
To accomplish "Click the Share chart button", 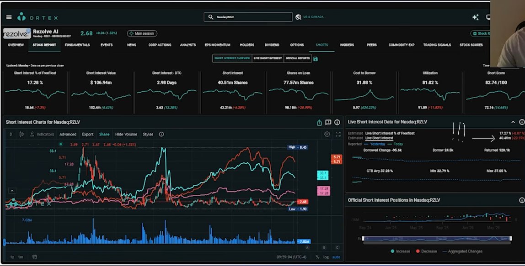I will [104, 134].
